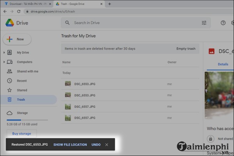
Task: Click the Google Drive logo
Action: pos(10,23)
